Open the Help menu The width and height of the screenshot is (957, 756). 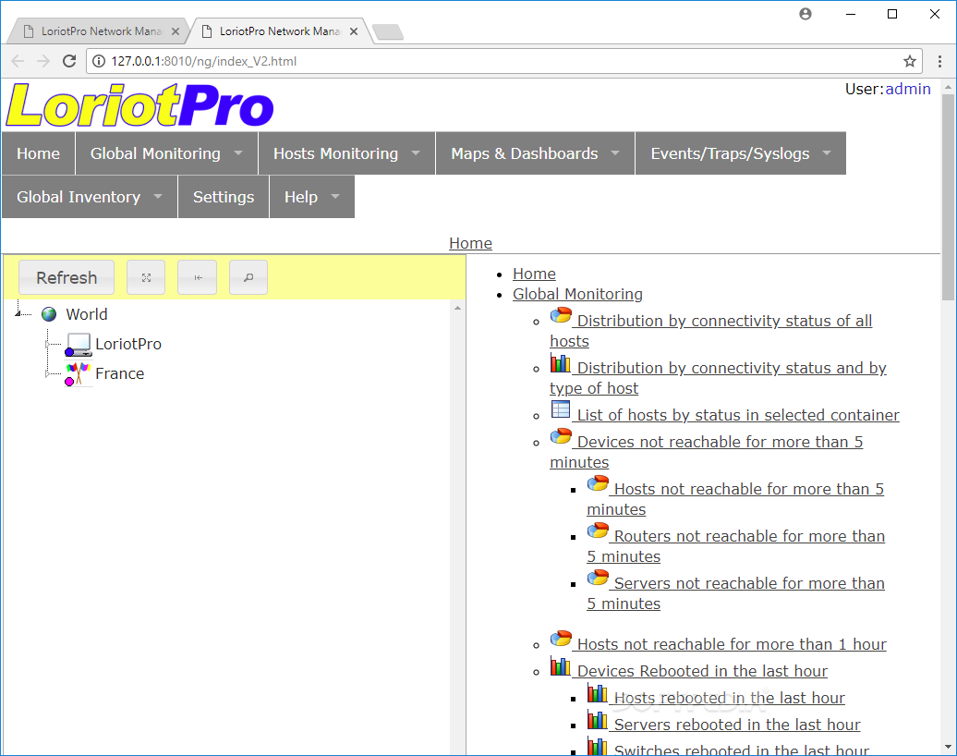coord(312,197)
